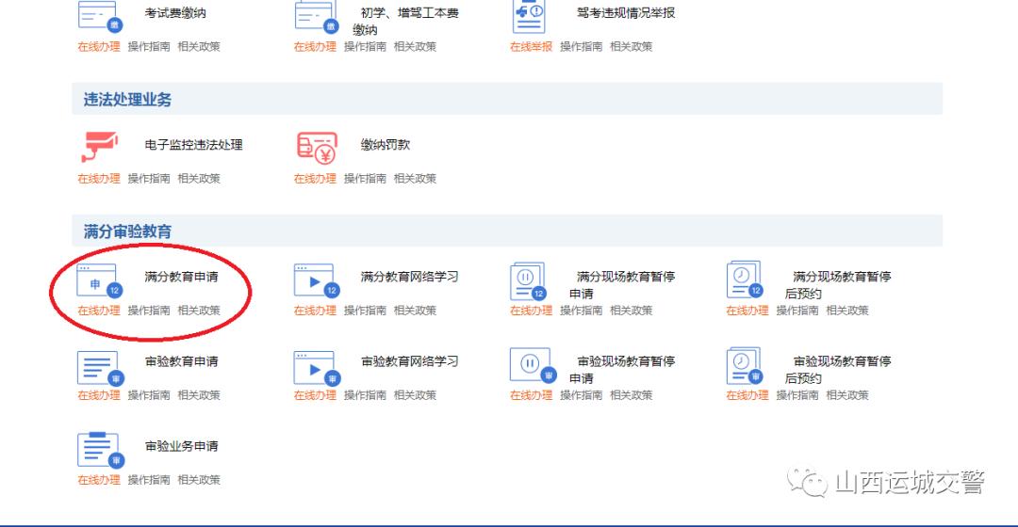Click the 电子监控违法处理 camera icon
Screen dimensions: 1018x527
(x=99, y=148)
